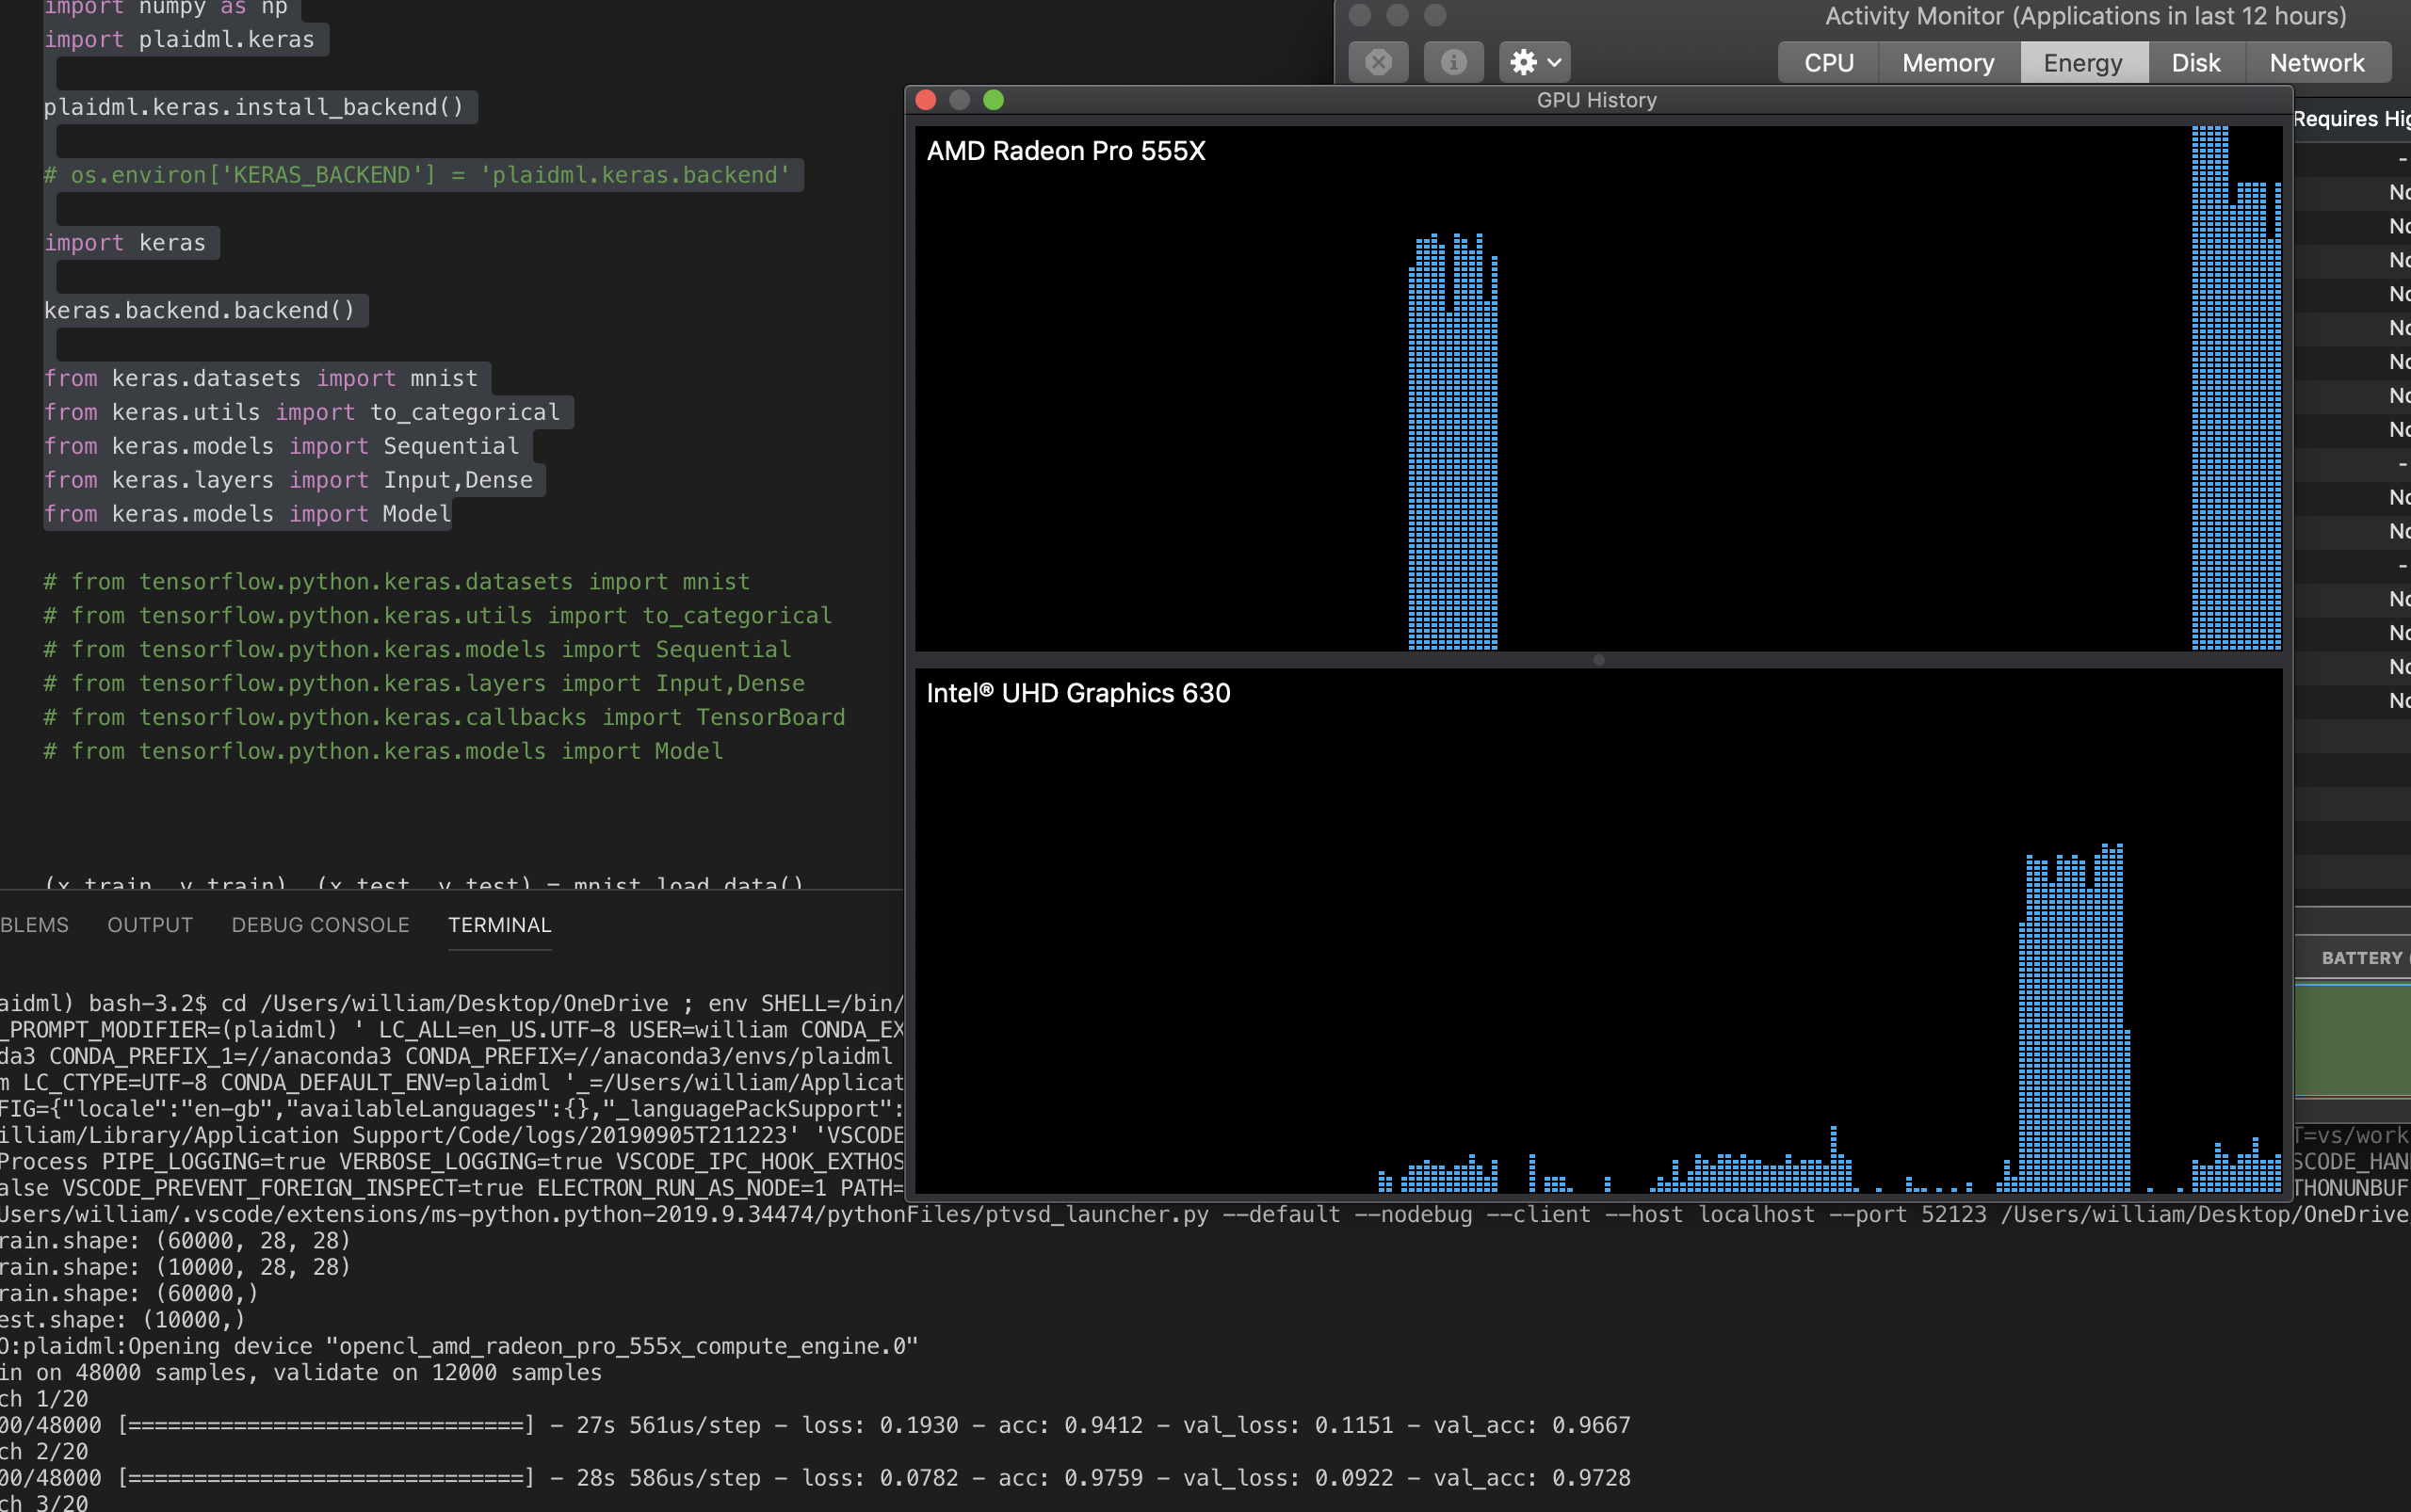Switch to the CPU pane
This screenshot has width=2411, height=1512.
click(1827, 62)
